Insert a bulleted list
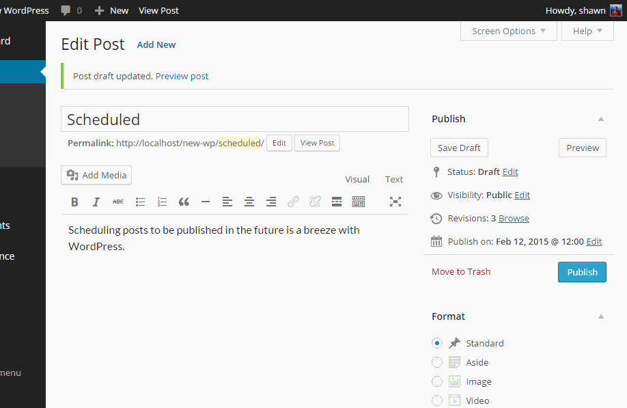This screenshot has height=408, width=627. pyautogui.click(x=140, y=202)
